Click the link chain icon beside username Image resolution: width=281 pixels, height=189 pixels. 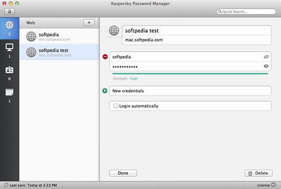point(266,57)
